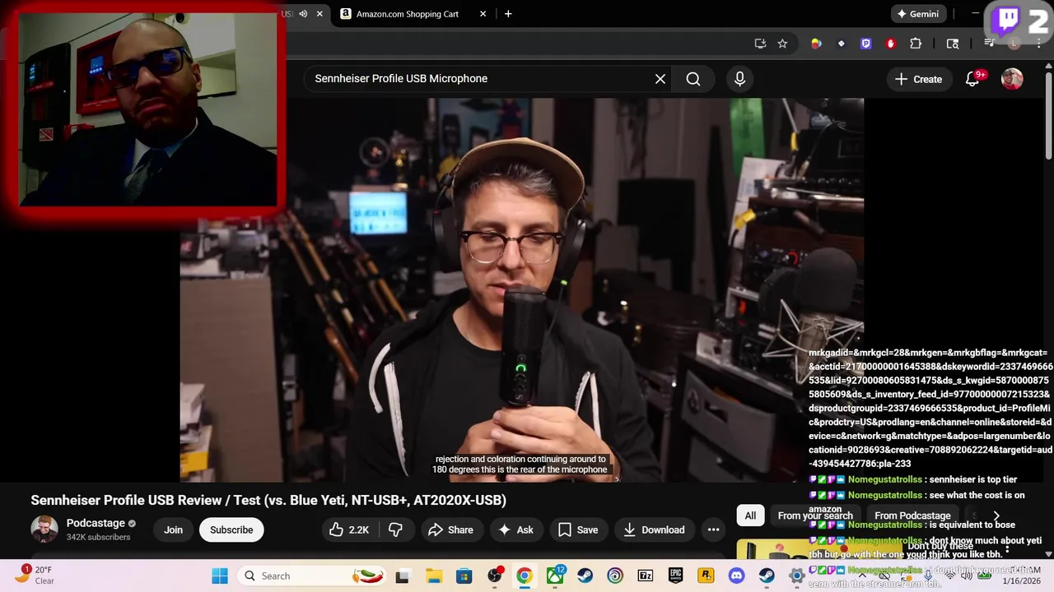The width and height of the screenshot is (1054, 592).
Task: Open the YouTube Create menu
Action: point(919,79)
